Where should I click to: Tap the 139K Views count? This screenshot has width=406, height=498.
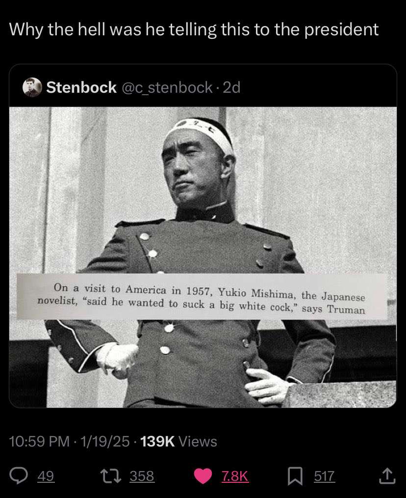click(178, 441)
